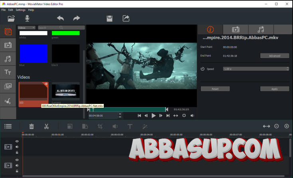
Task: Adjust the Speed 1.00 x spinner arrows
Action: [x=287, y=69]
